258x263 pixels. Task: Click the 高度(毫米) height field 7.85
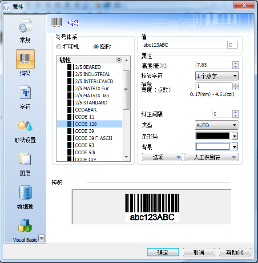pos(214,65)
